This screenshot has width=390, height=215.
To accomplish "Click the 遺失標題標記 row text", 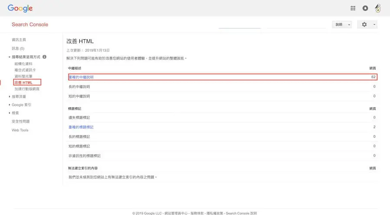I will [x=79, y=117].
